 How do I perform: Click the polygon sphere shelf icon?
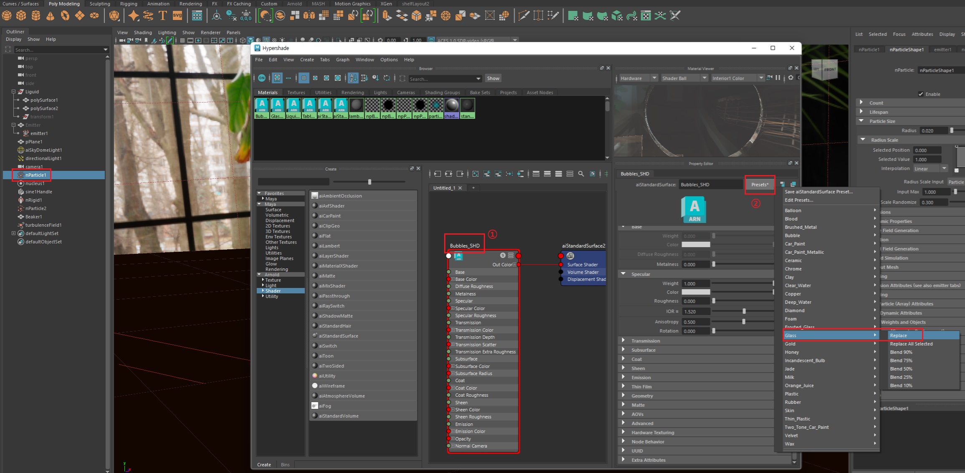tap(7, 16)
